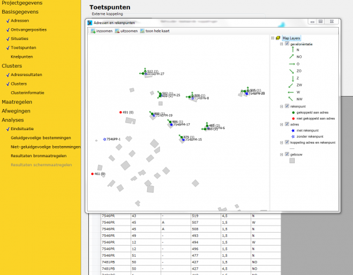This screenshot has height=275, width=353.
Task: Collapse the adres layer node
Action: tap(281, 124)
